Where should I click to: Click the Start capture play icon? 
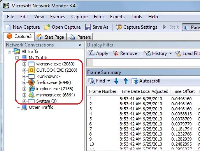(x=165, y=27)
